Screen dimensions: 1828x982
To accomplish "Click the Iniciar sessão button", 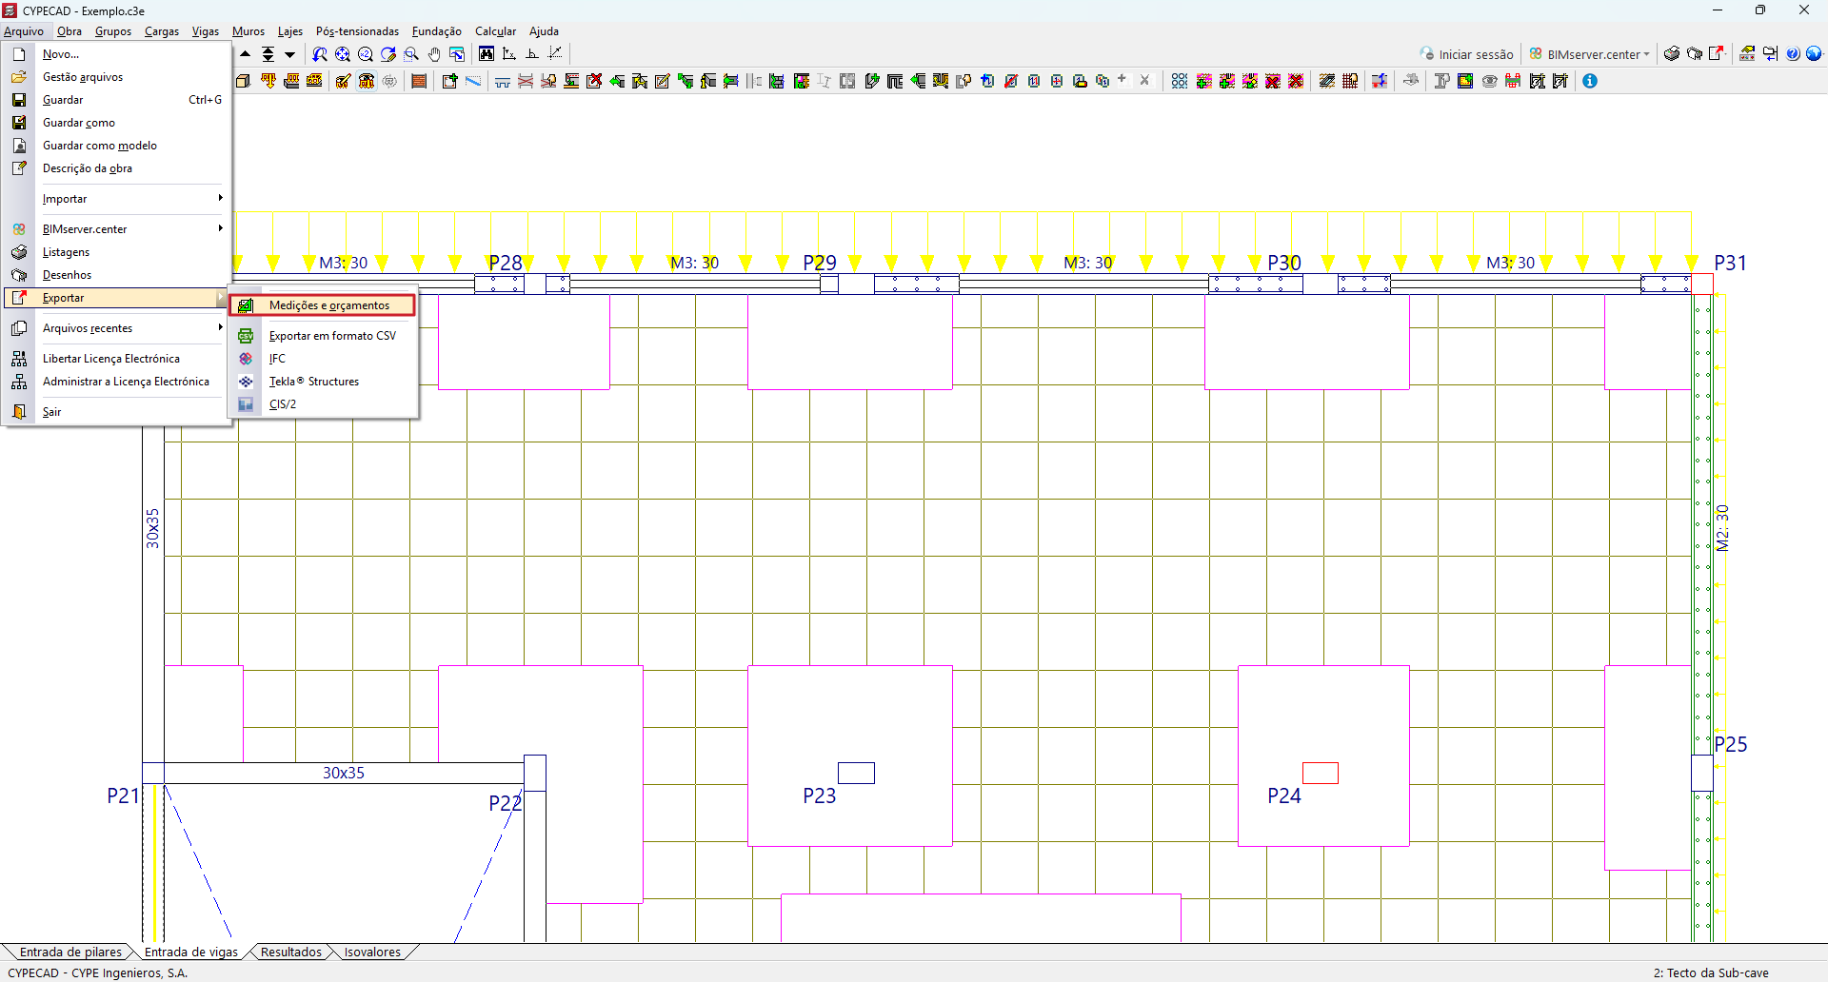I will point(1466,54).
